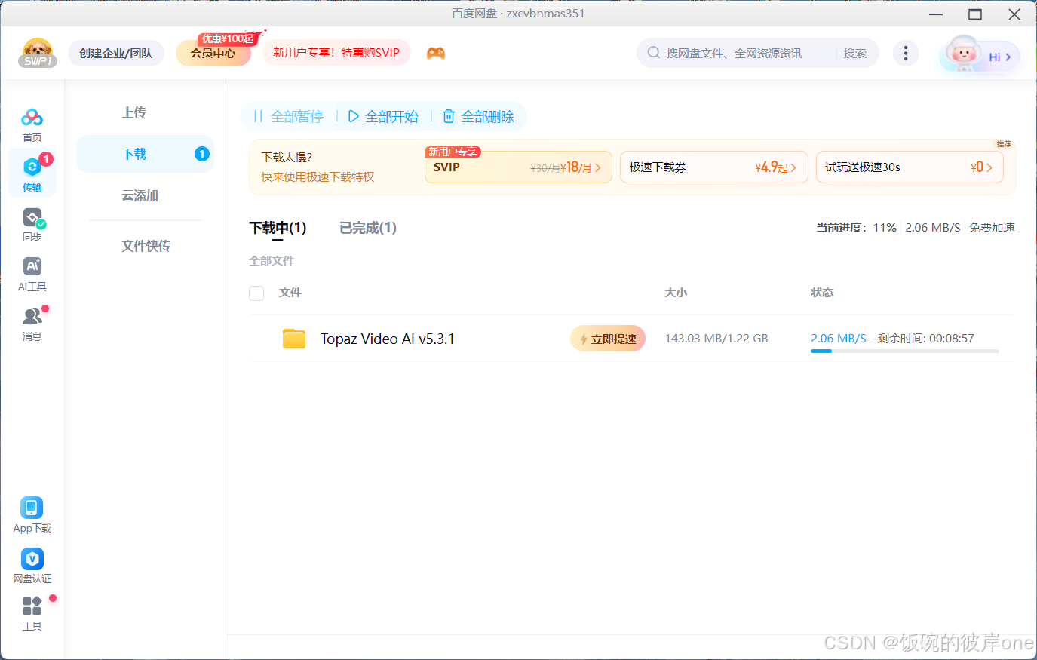Viewport: 1037px width, 660px height.
Task: Click the 全部删除 trash icon
Action: (x=449, y=116)
